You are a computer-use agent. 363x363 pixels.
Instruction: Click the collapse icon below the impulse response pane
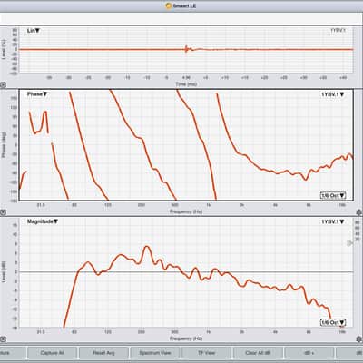[3, 85]
